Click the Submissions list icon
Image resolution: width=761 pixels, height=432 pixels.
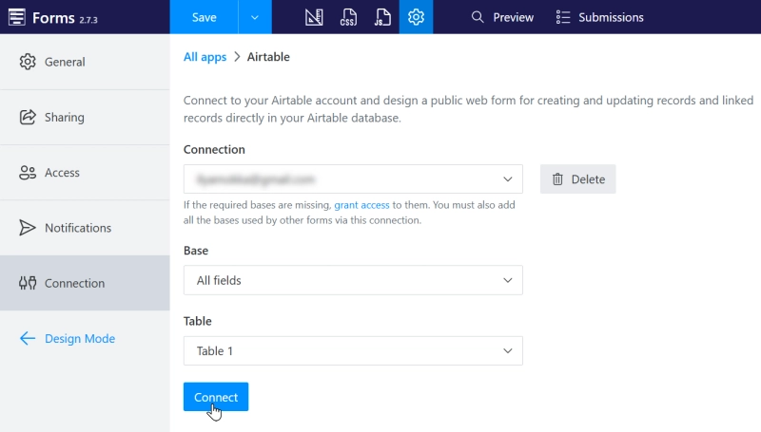[x=563, y=17]
